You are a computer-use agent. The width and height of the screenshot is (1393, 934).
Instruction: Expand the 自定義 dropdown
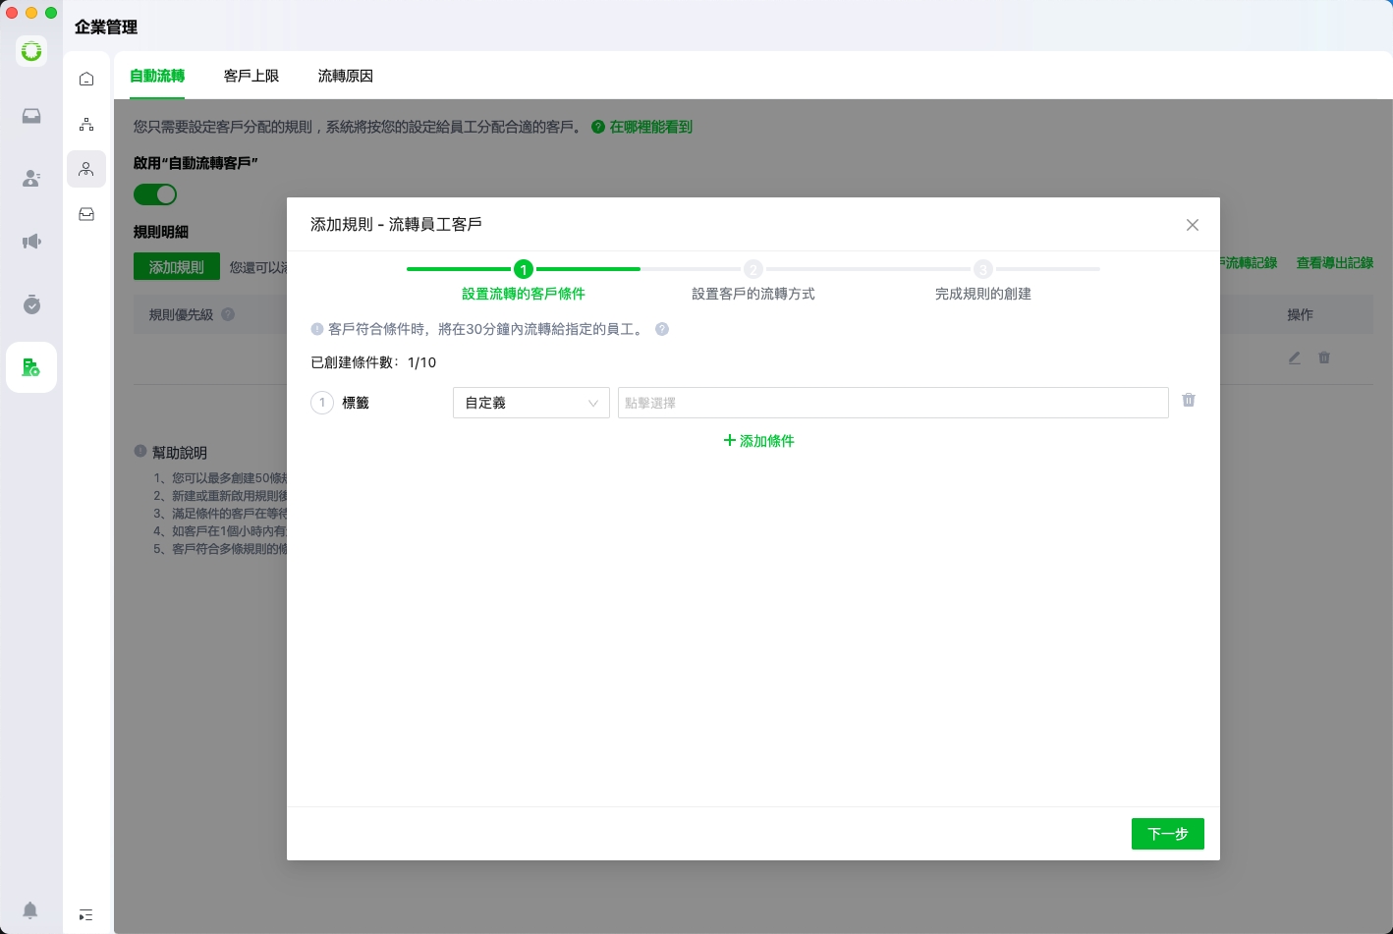(530, 403)
